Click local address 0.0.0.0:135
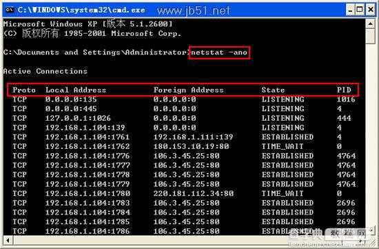Viewport: 379px width, 249px height. point(71,99)
